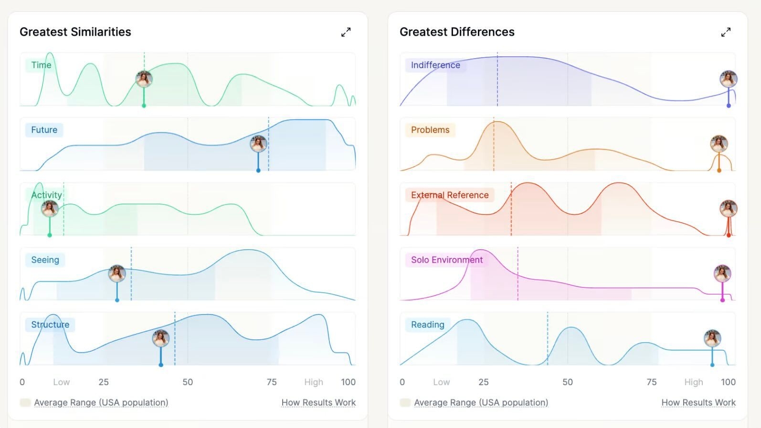Open How Results Work under Differences
The width and height of the screenshot is (761, 428).
698,402
